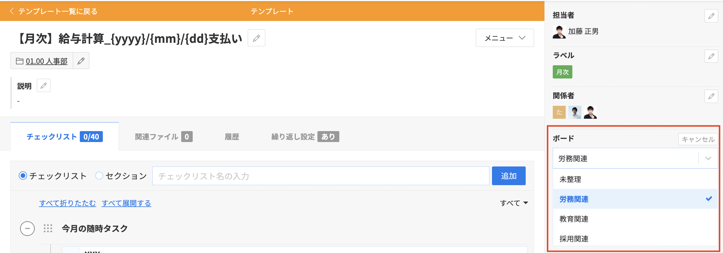Click the back arrow to template list
The height and width of the screenshot is (253, 723).
12,11
